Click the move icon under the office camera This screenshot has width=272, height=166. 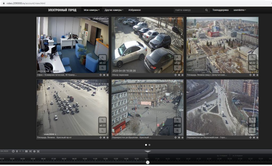pyautogui.click(x=100, y=75)
